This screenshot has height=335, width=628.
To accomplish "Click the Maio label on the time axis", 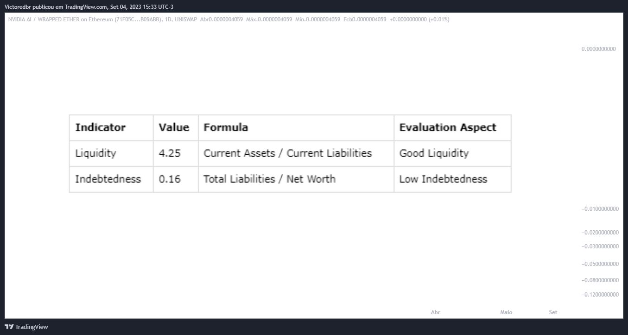I will click(x=506, y=312).
